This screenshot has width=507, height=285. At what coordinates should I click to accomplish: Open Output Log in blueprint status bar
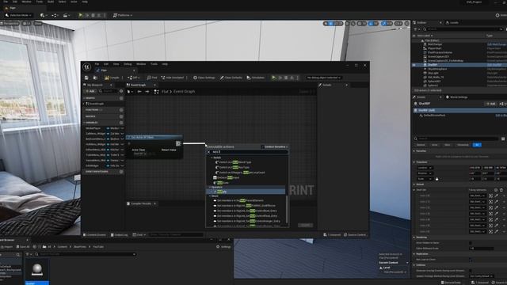click(x=120, y=235)
